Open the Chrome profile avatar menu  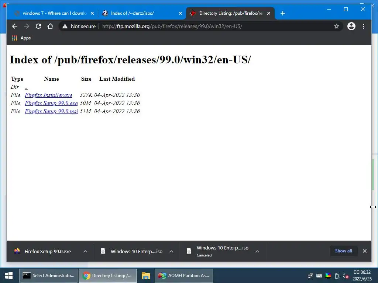pos(351,26)
